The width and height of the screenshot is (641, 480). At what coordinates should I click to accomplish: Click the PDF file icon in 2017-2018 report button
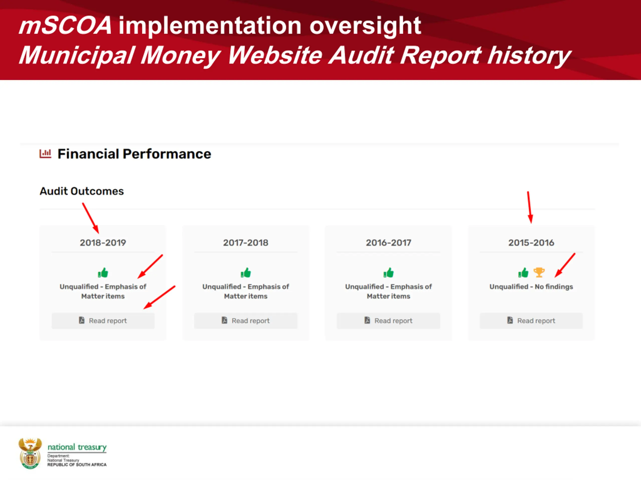coord(224,320)
